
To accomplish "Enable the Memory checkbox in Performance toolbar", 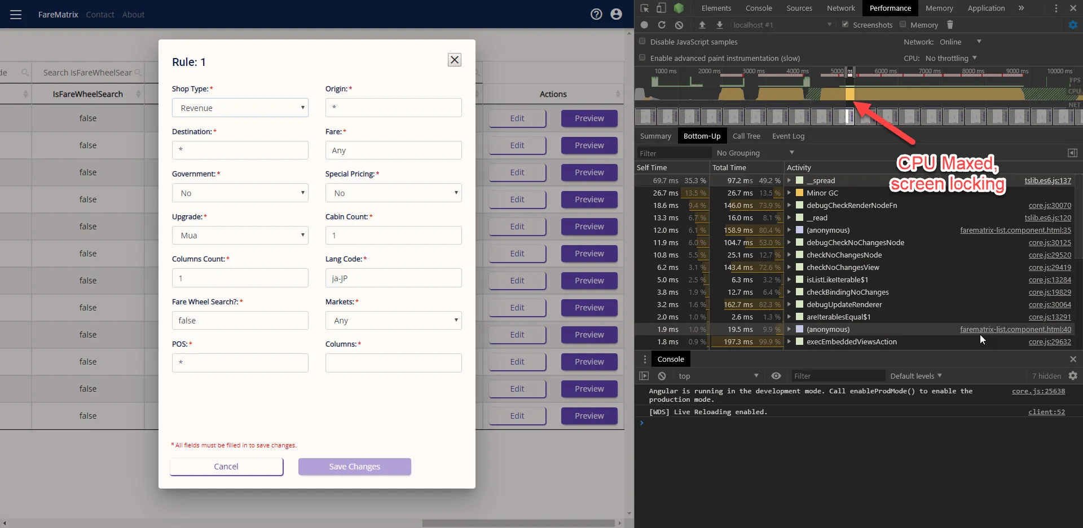I will click(x=902, y=24).
